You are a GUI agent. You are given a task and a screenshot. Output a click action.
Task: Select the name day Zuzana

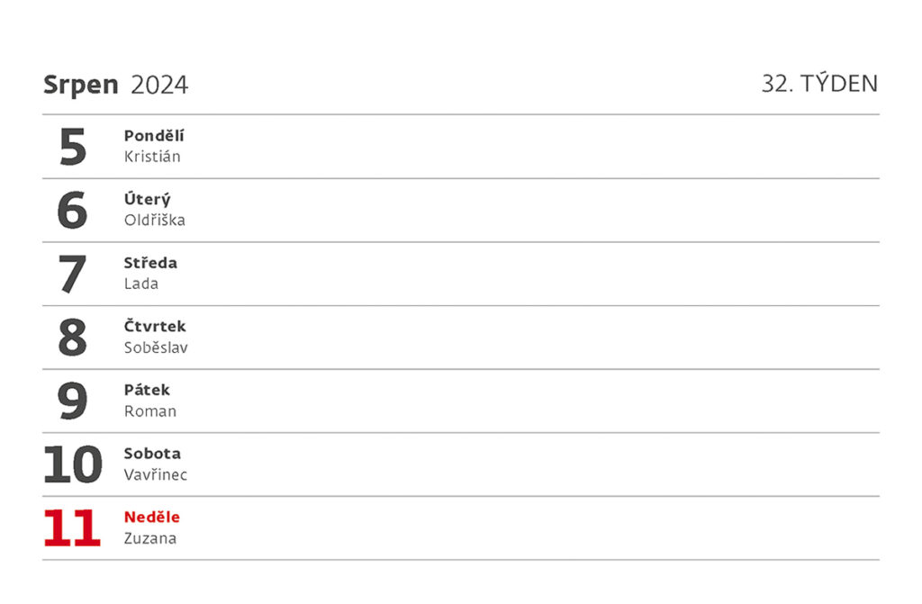(x=150, y=538)
